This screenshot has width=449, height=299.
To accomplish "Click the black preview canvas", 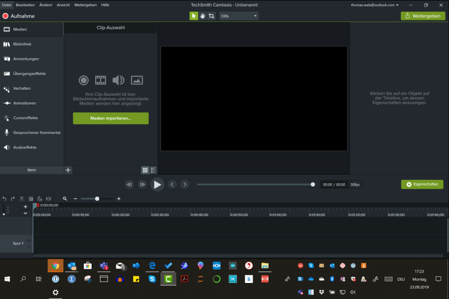I will [x=254, y=99].
